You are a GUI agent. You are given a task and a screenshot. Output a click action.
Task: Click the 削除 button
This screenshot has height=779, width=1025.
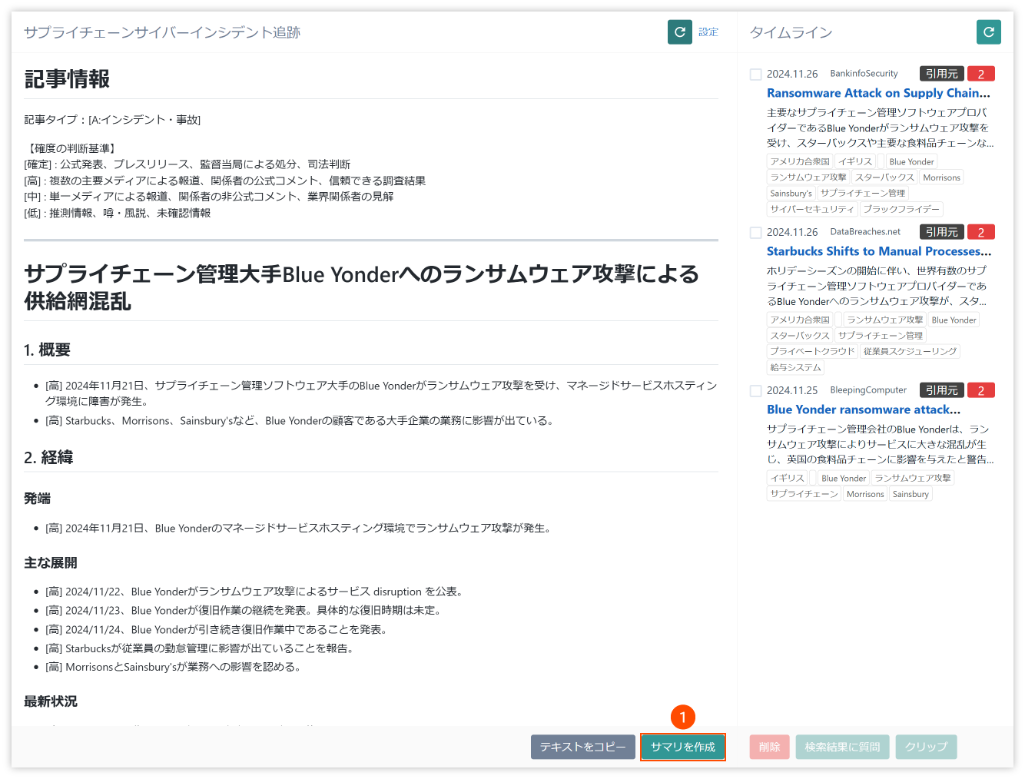[x=770, y=747]
